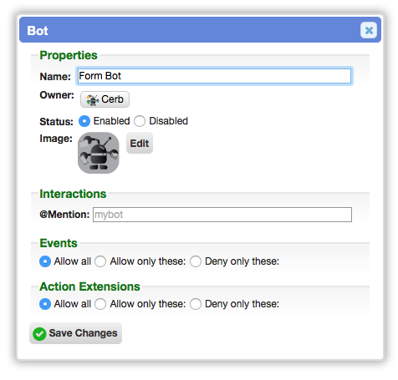Choose Allow all under Events
The width and height of the screenshot is (398, 380).
pyautogui.click(x=45, y=261)
